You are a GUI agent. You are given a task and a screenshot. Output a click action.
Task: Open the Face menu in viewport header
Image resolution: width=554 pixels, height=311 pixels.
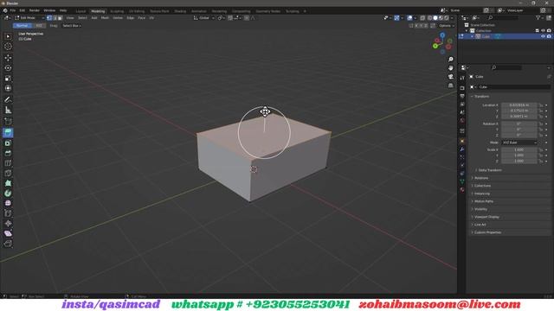tap(142, 17)
